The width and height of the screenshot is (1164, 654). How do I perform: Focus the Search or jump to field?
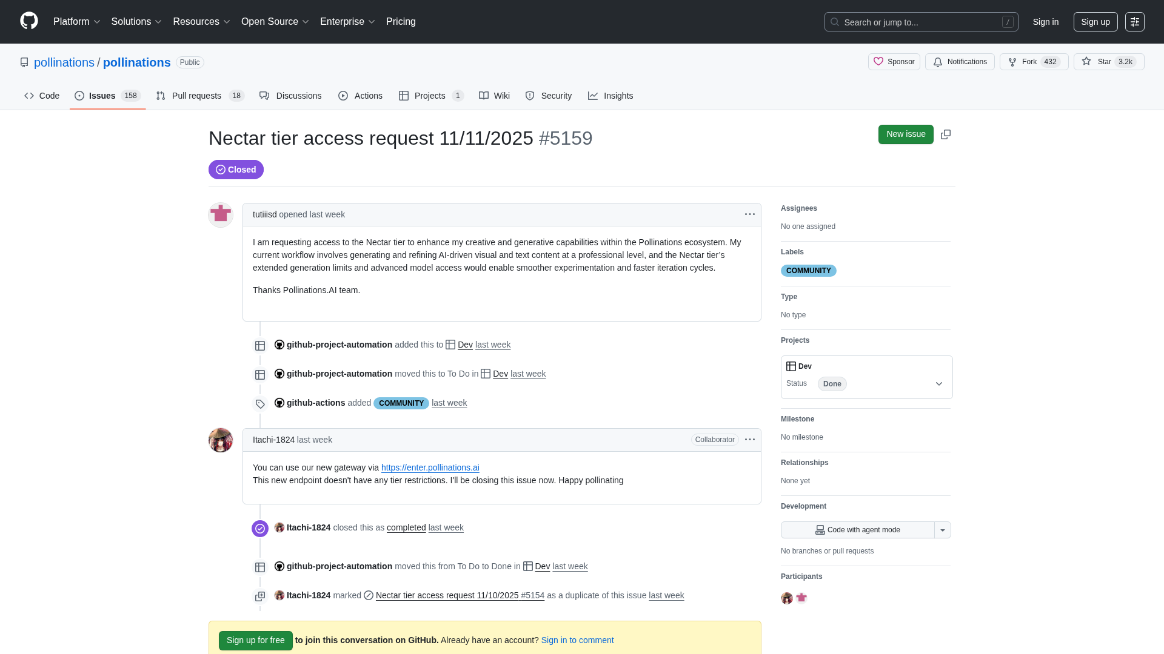pyautogui.click(x=920, y=22)
